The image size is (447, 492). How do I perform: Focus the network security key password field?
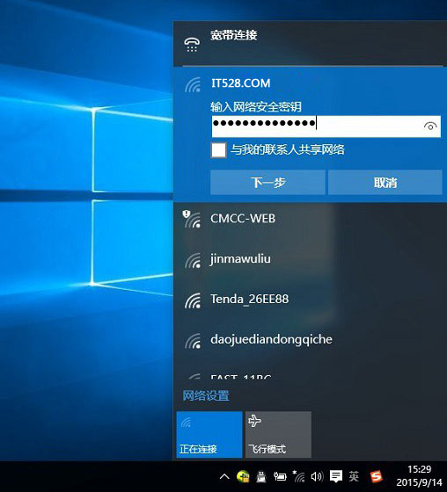(326, 127)
